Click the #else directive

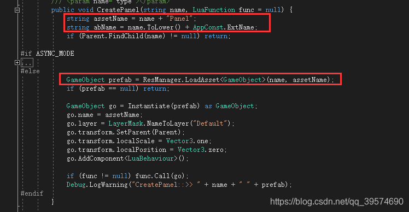(30, 71)
